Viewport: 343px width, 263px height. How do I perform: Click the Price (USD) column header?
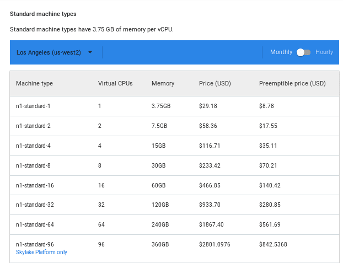215,84
